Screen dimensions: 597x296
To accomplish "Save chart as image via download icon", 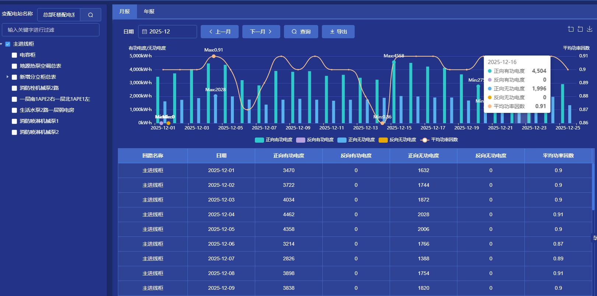I will (589, 29).
